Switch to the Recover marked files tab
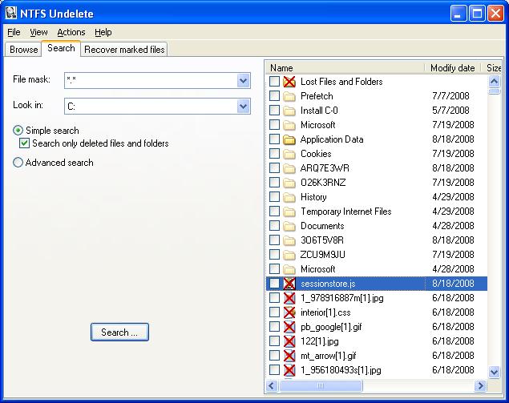This screenshot has height=403, width=509. 124,50
